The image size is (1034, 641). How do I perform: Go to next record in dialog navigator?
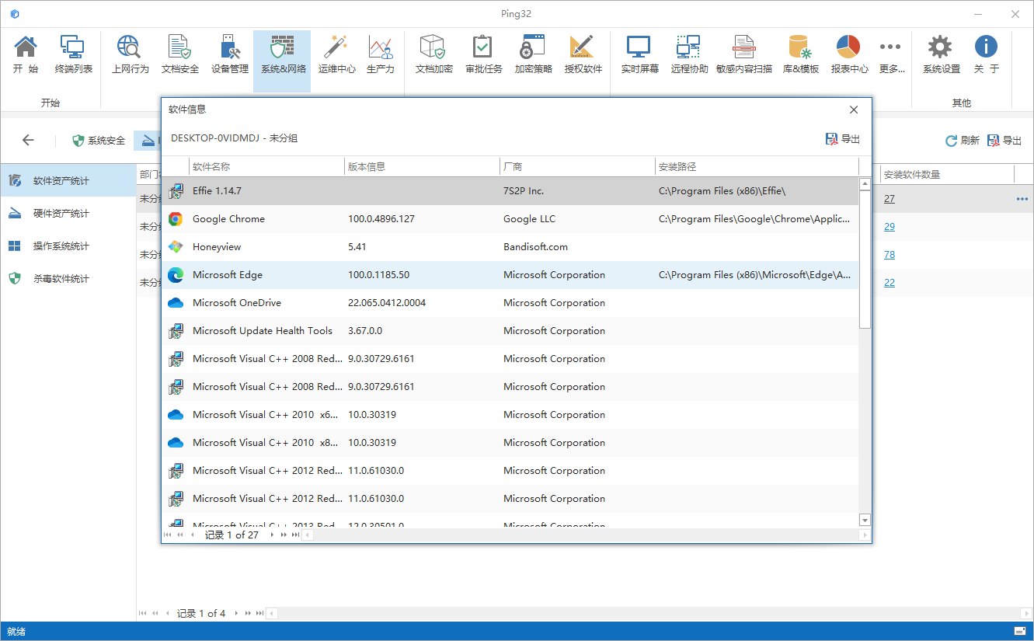click(x=272, y=535)
